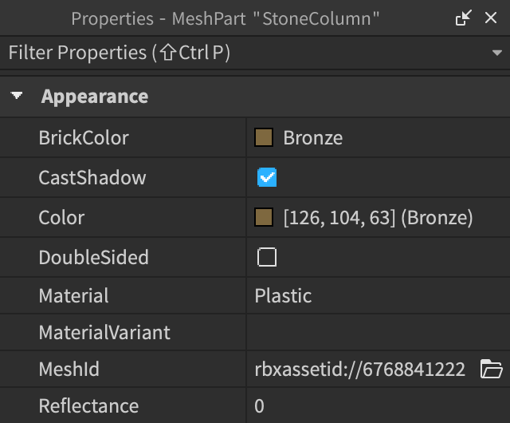The width and height of the screenshot is (510, 423).
Task: Collapse the Appearance section
Action: tap(17, 97)
